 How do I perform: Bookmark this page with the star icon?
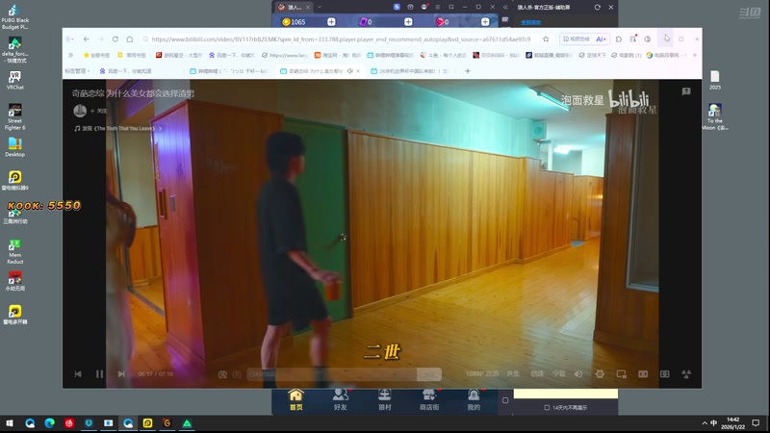(546, 38)
